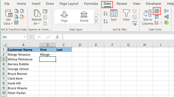The image size is (174, 97).
Task: Click the Enter checkmark in formula bar
Action: (48, 37)
